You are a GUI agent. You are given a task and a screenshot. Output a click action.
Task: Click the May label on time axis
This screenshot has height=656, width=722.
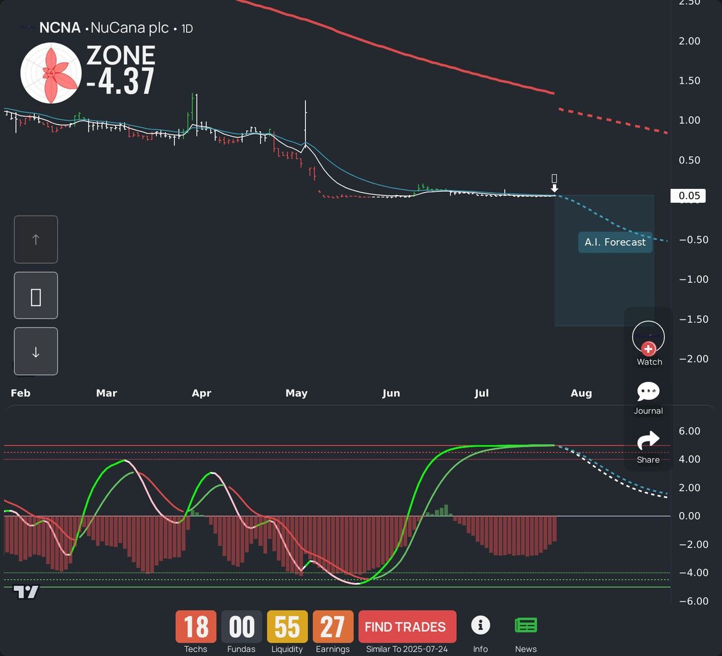(296, 393)
